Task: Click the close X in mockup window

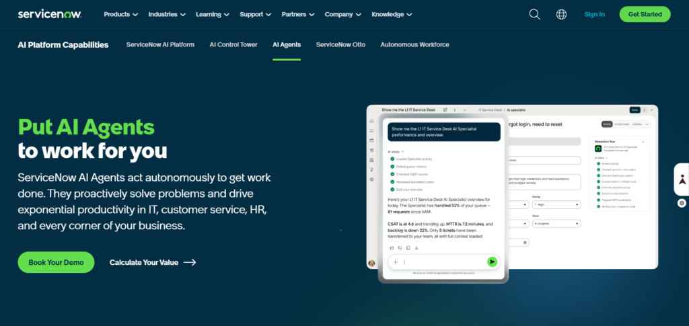Action: 651,110
